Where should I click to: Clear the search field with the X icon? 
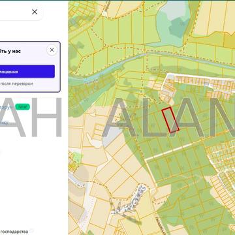(35, 12)
